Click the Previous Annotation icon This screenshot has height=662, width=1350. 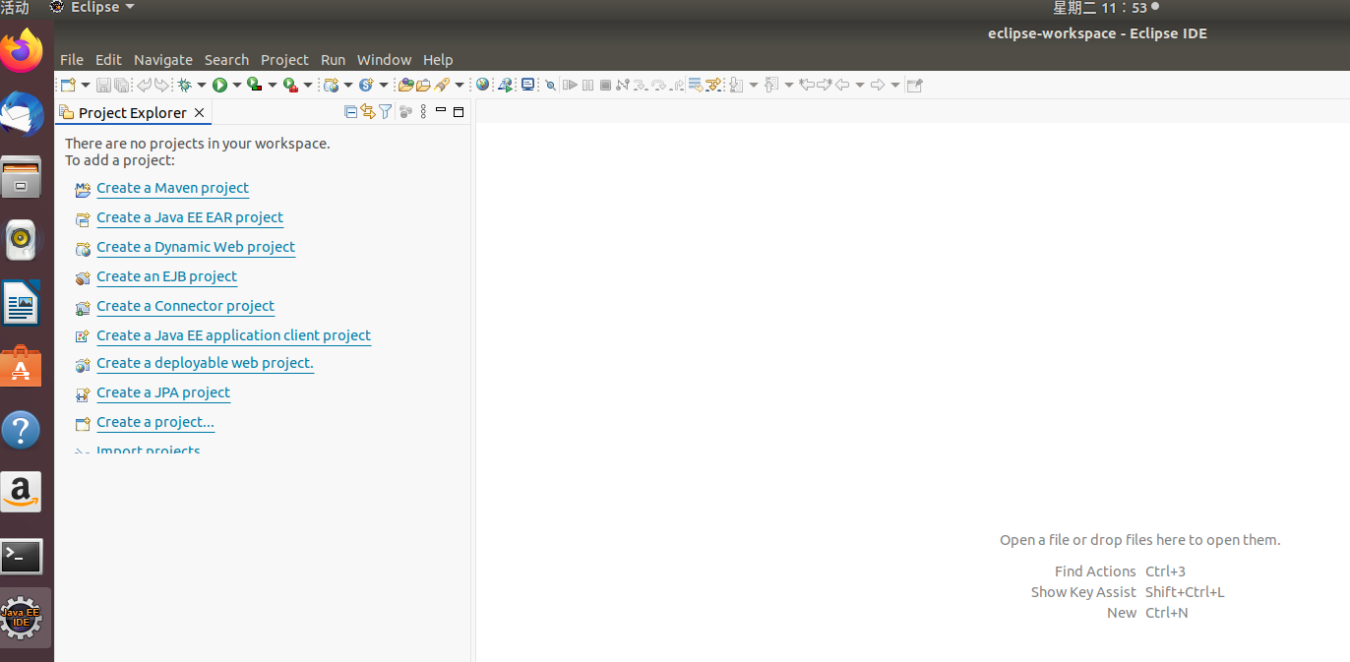[771, 85]
